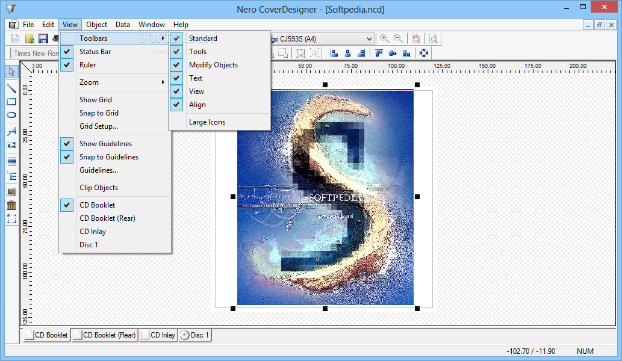Click the center on page icon

(424, 53)
